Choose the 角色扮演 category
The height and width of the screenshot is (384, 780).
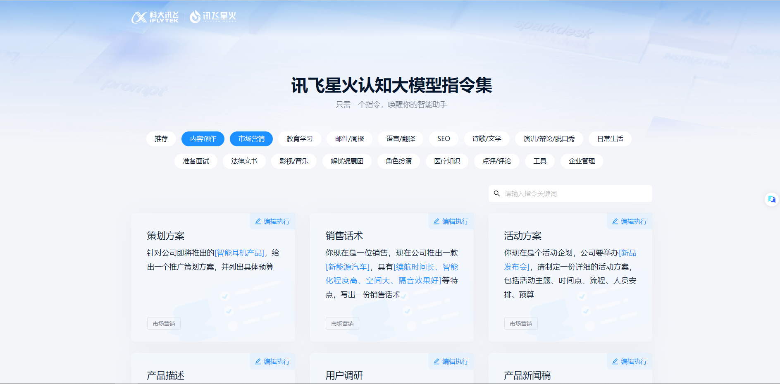[399, 161]
